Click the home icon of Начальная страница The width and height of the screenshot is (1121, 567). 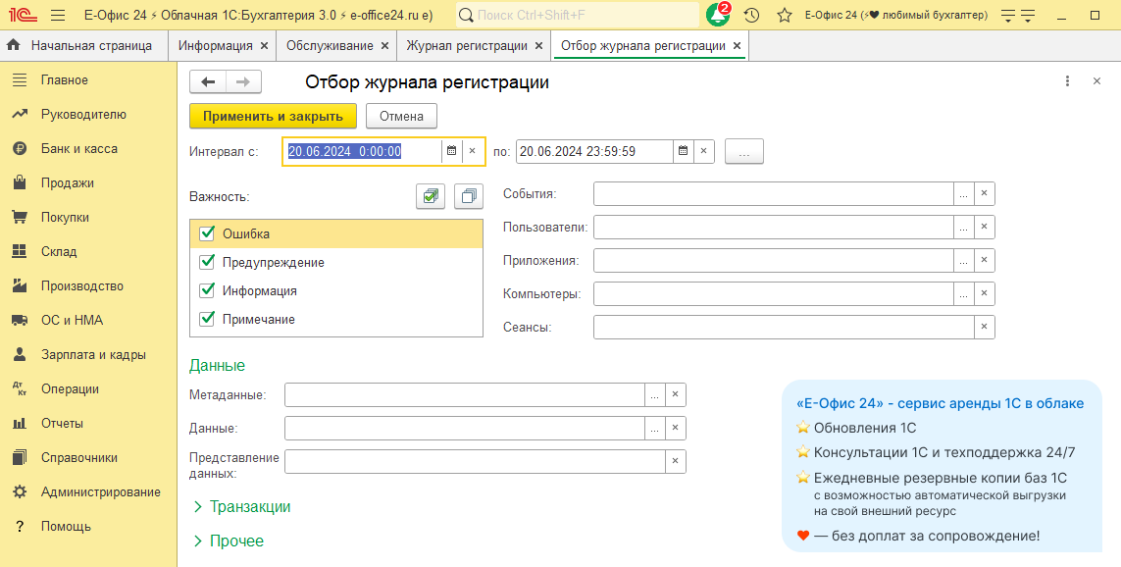[13, 45]
